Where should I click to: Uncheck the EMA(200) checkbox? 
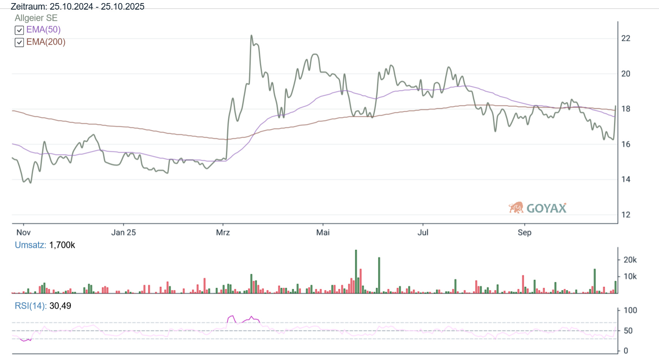[19, 42]
